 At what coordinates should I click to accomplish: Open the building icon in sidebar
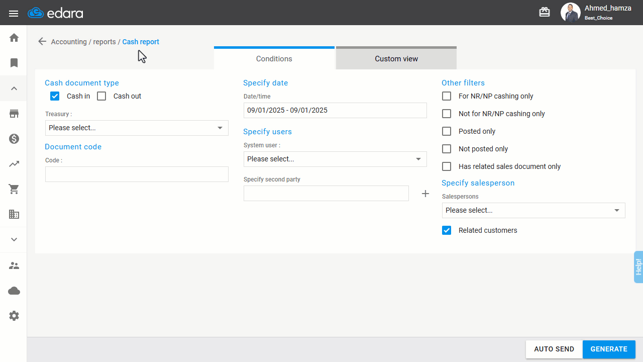pos(14,214)
